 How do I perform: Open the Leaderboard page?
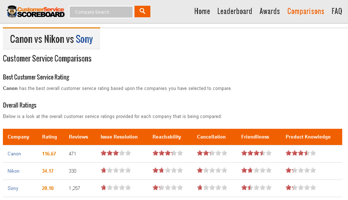(235, 11)
